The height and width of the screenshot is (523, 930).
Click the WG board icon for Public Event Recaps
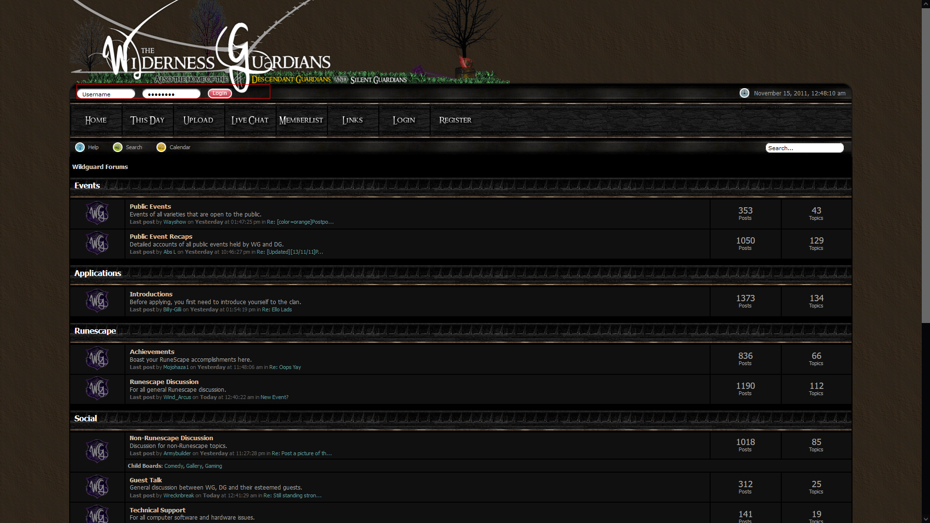(97, 243)
